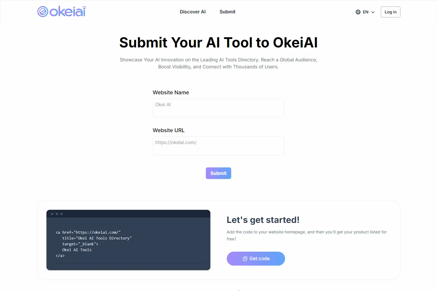Click the OkeiAI logo icon
Screen dimensions: 437x291
(43, 11)
